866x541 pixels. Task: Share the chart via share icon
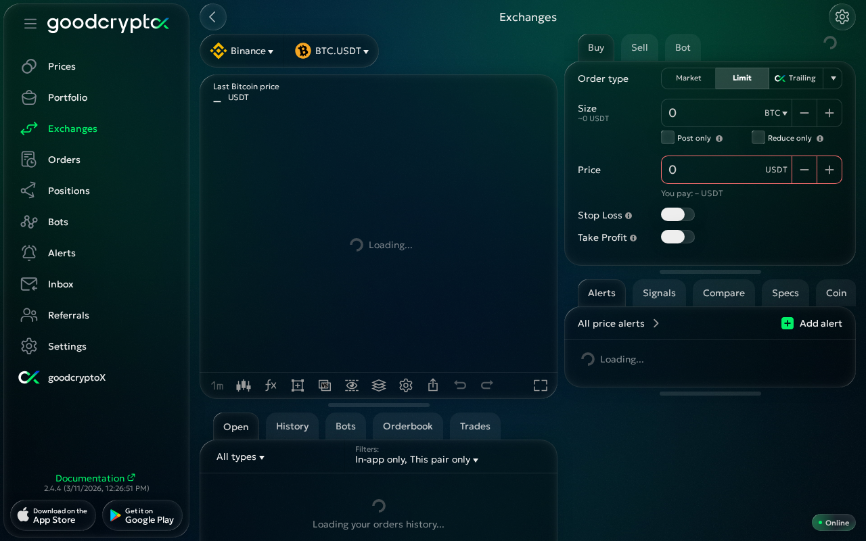coord(433,385)
